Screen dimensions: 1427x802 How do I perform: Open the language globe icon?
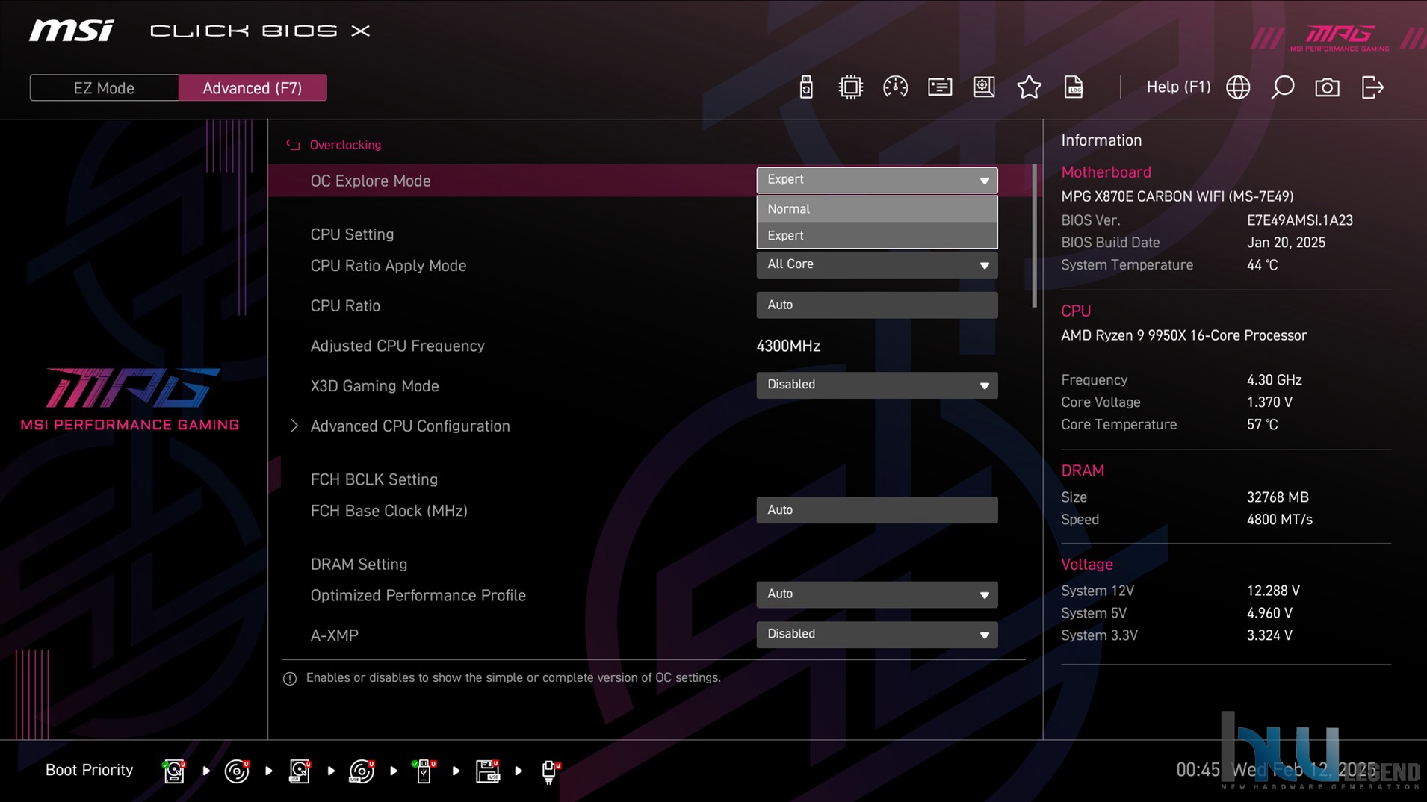1238,87
